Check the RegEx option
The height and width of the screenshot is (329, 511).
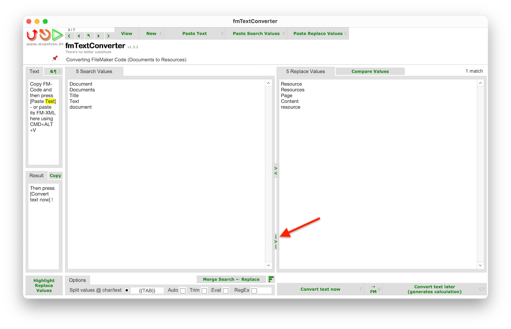(254, 291)
